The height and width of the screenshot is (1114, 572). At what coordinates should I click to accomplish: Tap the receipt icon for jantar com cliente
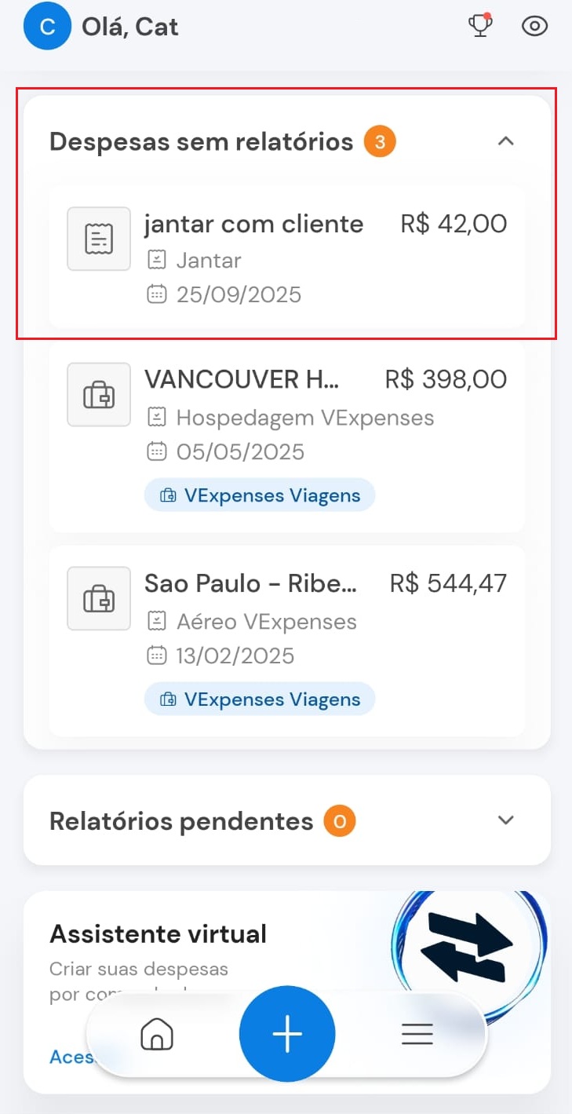pos(99,239)
